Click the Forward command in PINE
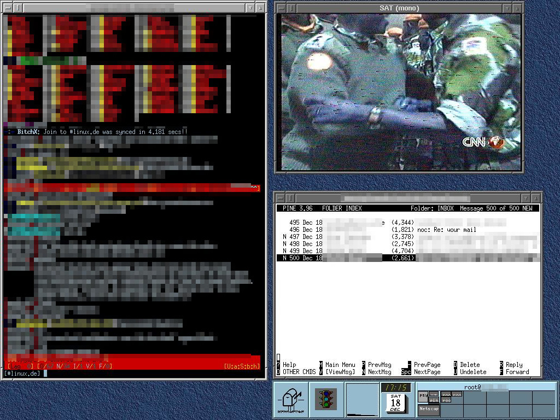Screen dimensions: 560x420 coord(517,372)
